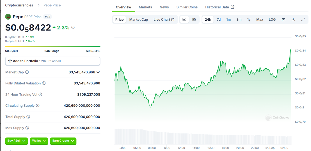This screenshot has height=151, width=311.
Task: Click the $0.0₅85 price axis label
Action: pyautogui.click(x=300, y=36)
